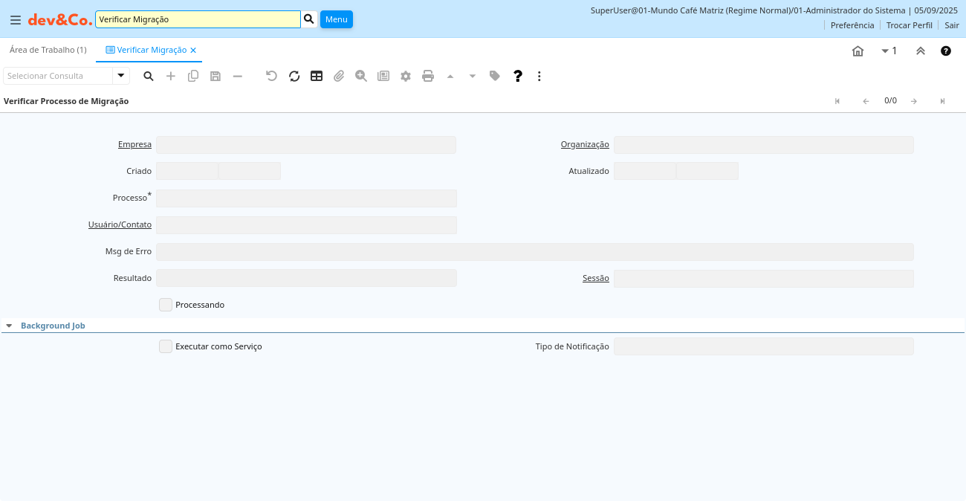Open the Selecionar Consulta dropdown
Screen dimensions: 966x501
click(121, 76)
